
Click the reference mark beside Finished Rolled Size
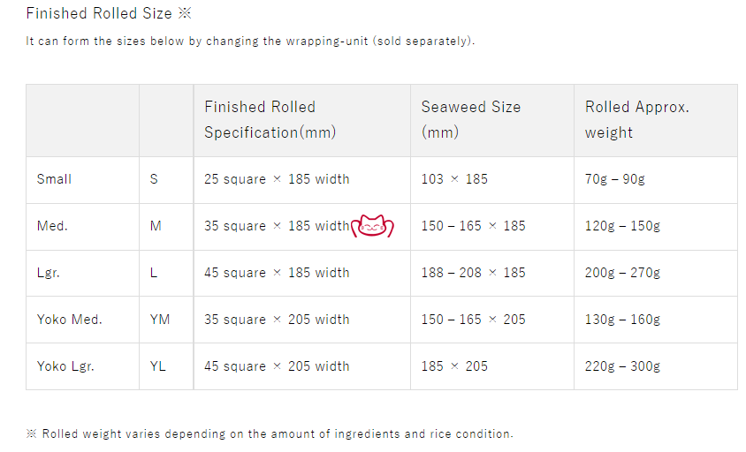185,13
